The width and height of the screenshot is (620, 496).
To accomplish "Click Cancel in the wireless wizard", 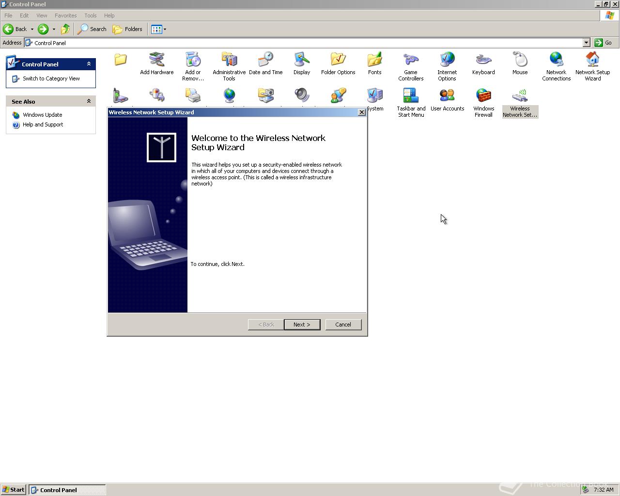I will [343, 325].
